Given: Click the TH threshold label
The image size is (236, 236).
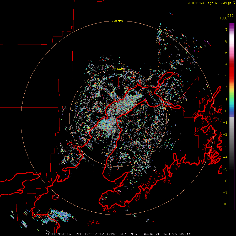Looking at the screenshot, I should click(x=225, y=204).
